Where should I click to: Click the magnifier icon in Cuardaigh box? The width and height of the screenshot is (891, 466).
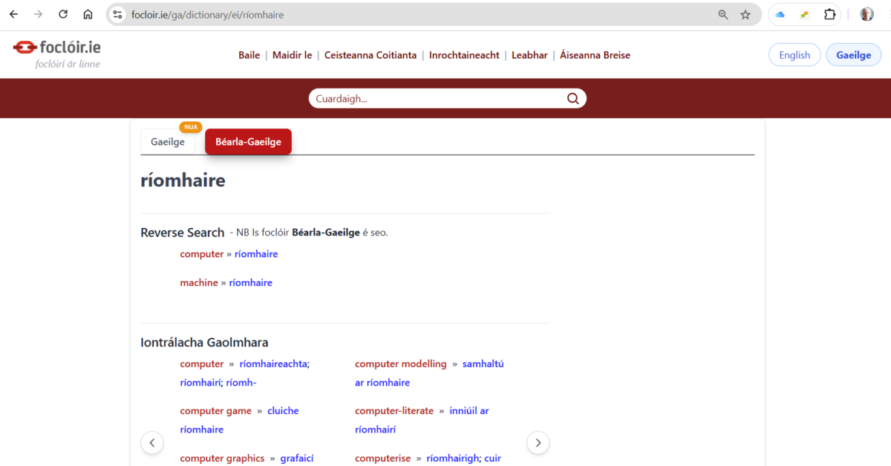click(x=572, y=99)
